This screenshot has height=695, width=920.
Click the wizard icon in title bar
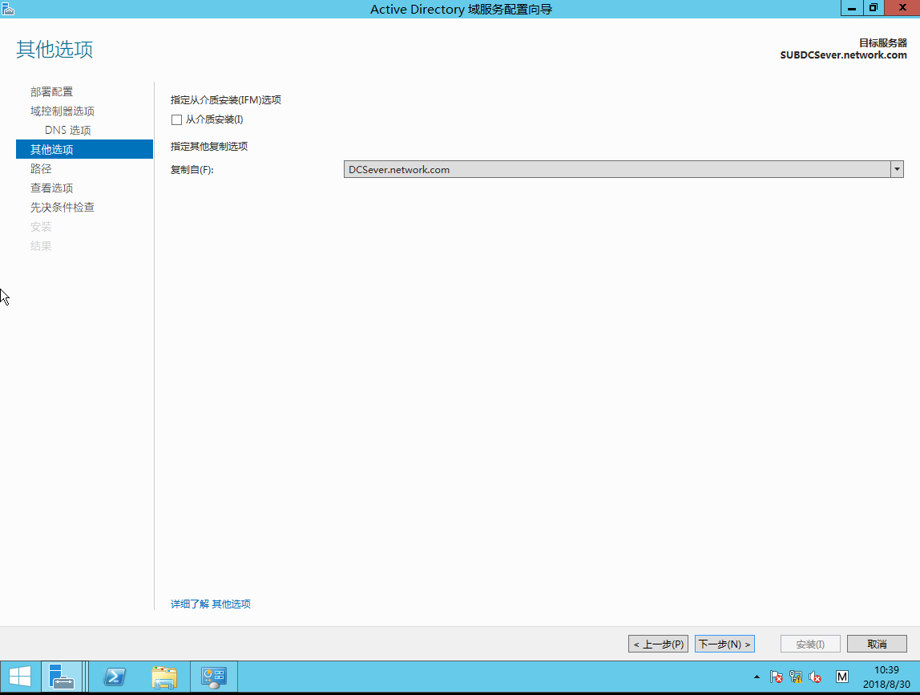(8, 9)
